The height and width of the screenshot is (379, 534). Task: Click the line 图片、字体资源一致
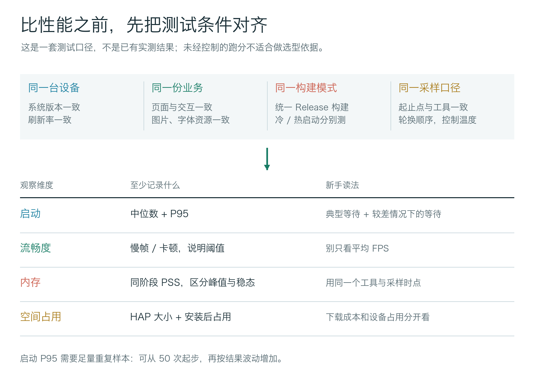191,120
